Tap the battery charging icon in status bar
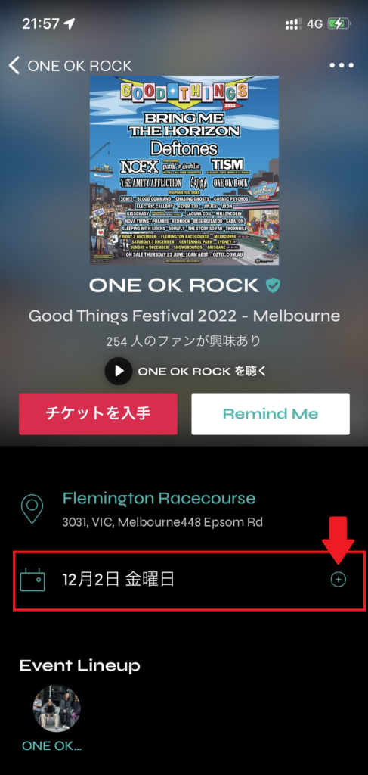 point(339,23)
